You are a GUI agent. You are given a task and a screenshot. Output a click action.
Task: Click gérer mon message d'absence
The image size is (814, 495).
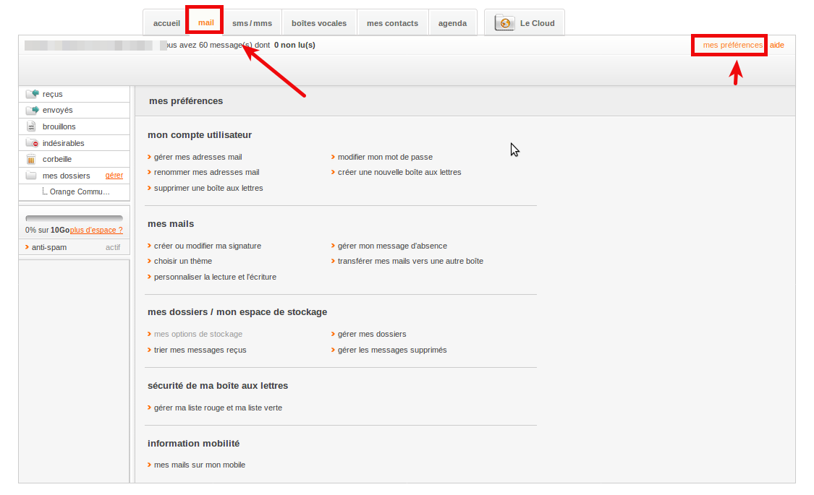click(x=392, y=246)
